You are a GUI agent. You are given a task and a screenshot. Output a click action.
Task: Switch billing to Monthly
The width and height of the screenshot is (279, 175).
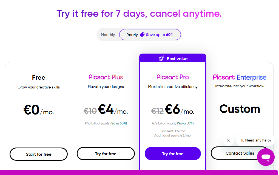pyautogui.click(x=108, y=35)
